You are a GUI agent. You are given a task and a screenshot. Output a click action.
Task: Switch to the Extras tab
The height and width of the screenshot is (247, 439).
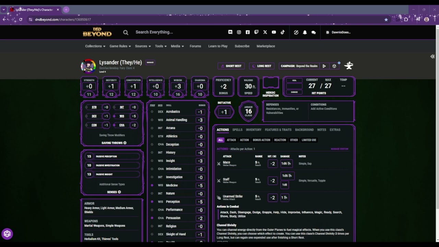[x=335, y=130]
